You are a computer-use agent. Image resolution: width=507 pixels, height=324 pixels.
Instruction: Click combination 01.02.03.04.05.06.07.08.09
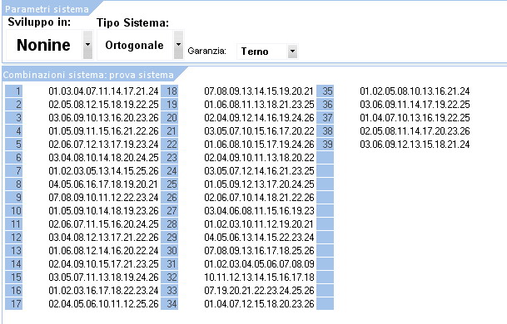click(x=259, y=264)
